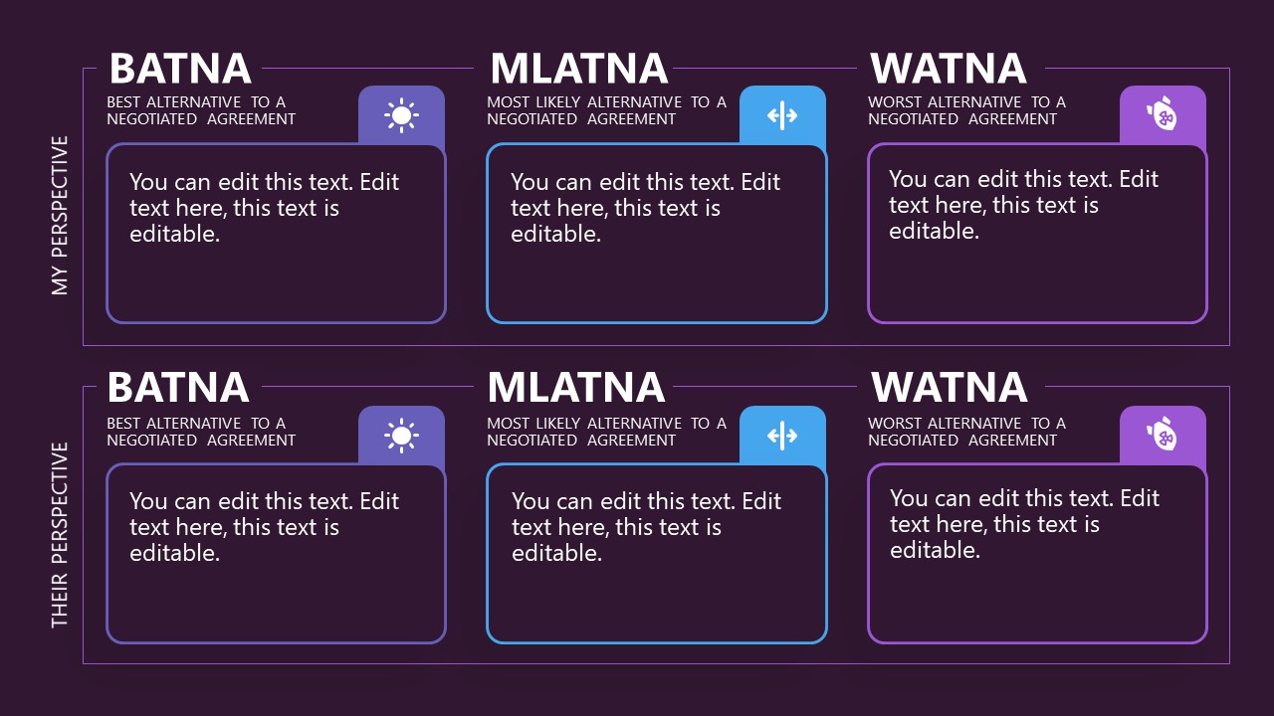Select the THEIR PERSPECTIVE vertical label
The width and height of the screenshot is (1274, 716).
61,535
